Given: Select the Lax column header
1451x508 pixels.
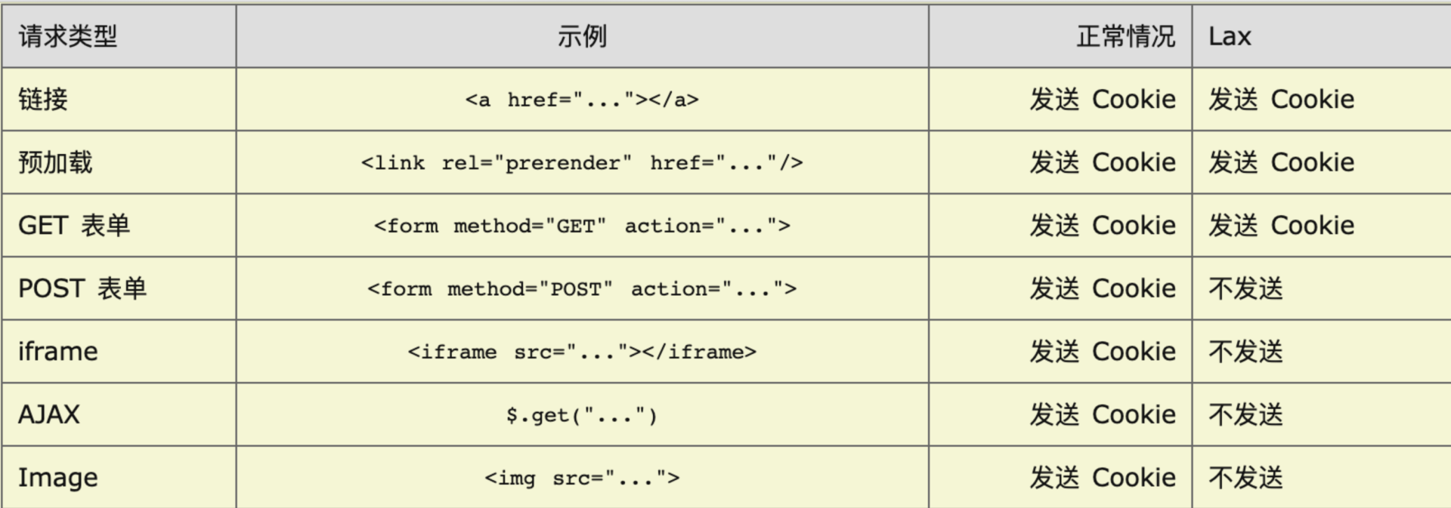Looking at the screenshot, I should coord(1230,36).
